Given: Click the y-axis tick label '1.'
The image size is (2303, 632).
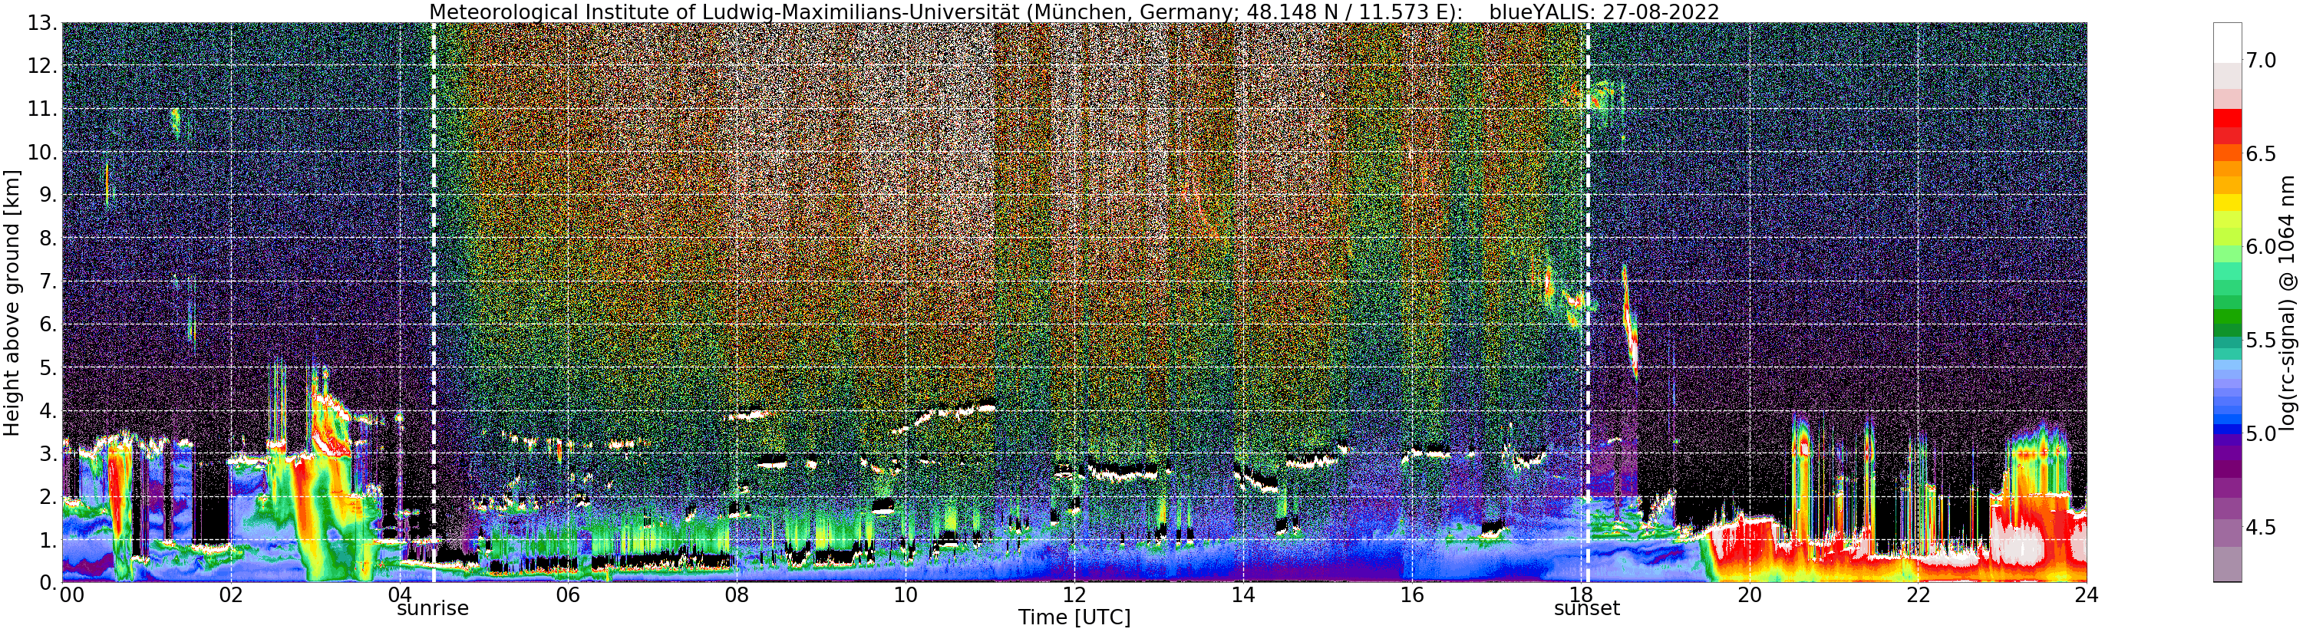Looking at the screenshot, I should click(x=48, y=540).
